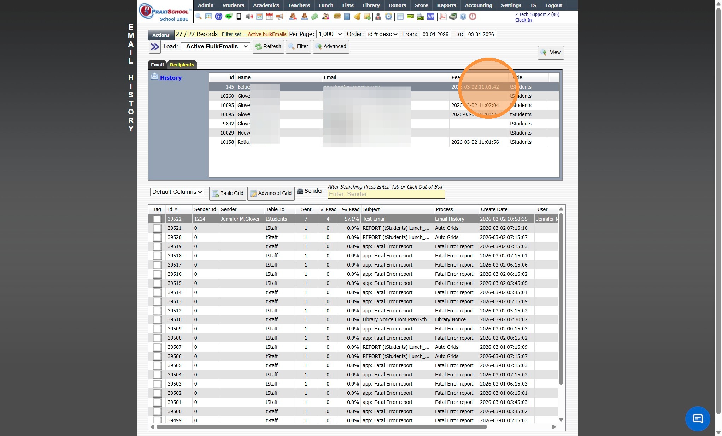Click the Clock In link
Screen dimensions: 722x436
(523, 20)
